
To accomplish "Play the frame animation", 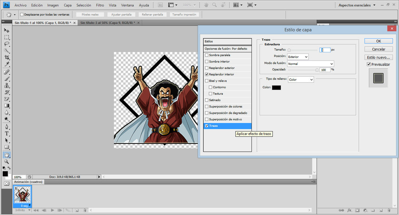I will click(x=52, y=210).
